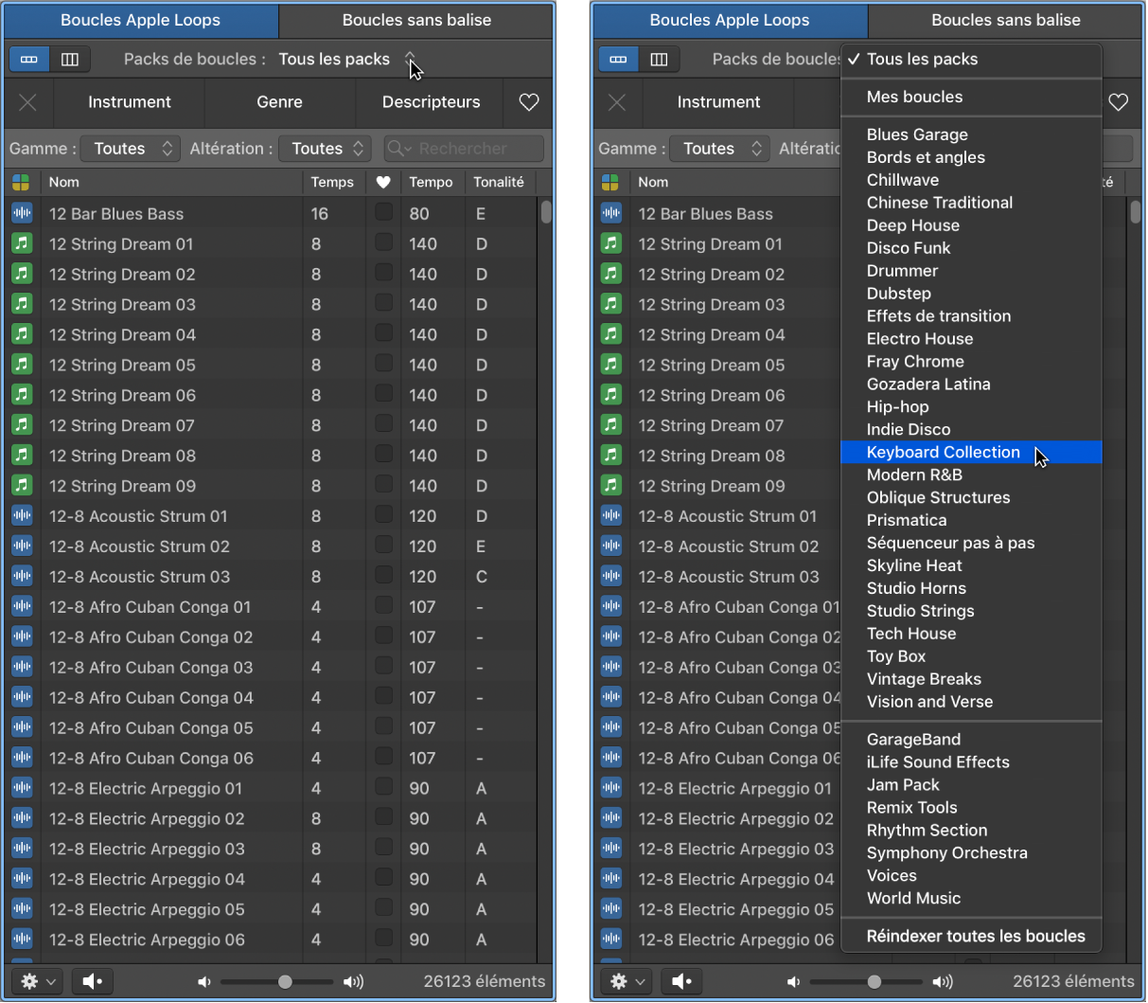Image resolution: width=1148 pixels, height=1003 pixels.
Task: Tick favorite checkbox for 12 String Dream 02
Action: point(383,273)
